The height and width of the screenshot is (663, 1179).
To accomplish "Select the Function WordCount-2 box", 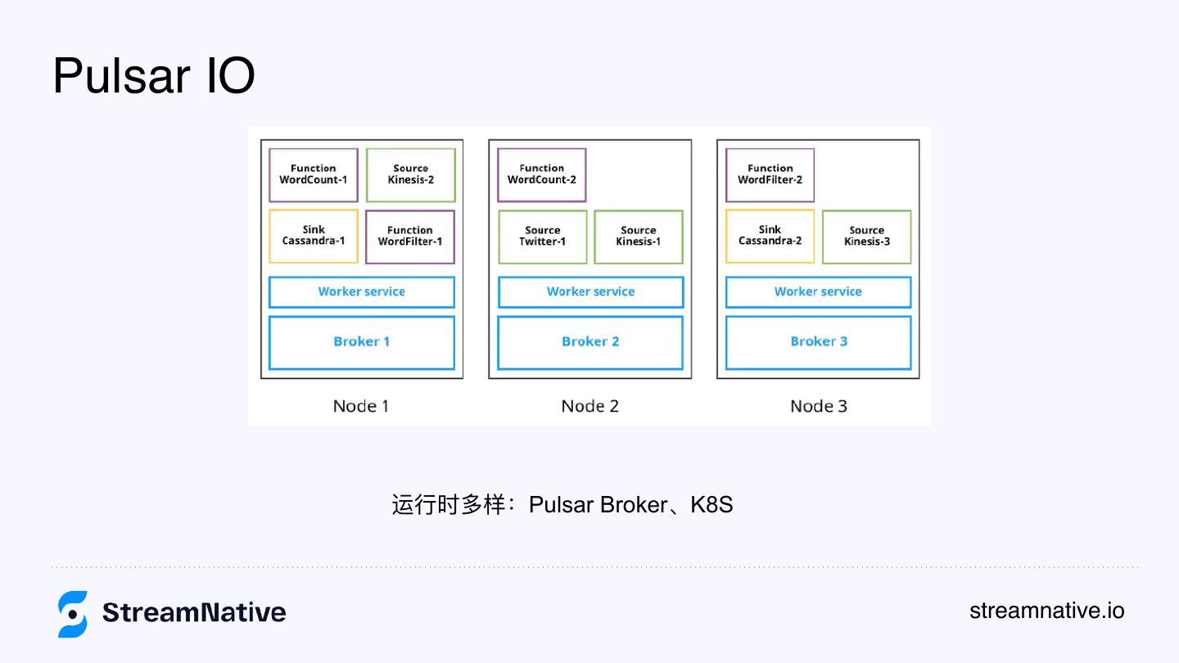I will pyautogui.click(x=542, y=174).
